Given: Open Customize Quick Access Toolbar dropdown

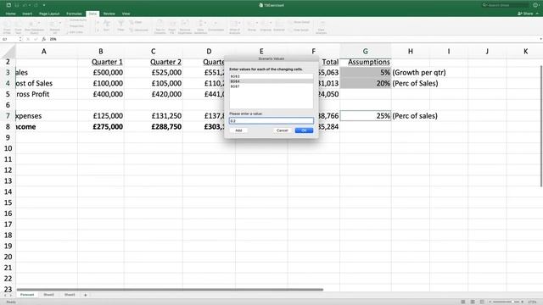Looking at the screenshot, I should [44, 5].
